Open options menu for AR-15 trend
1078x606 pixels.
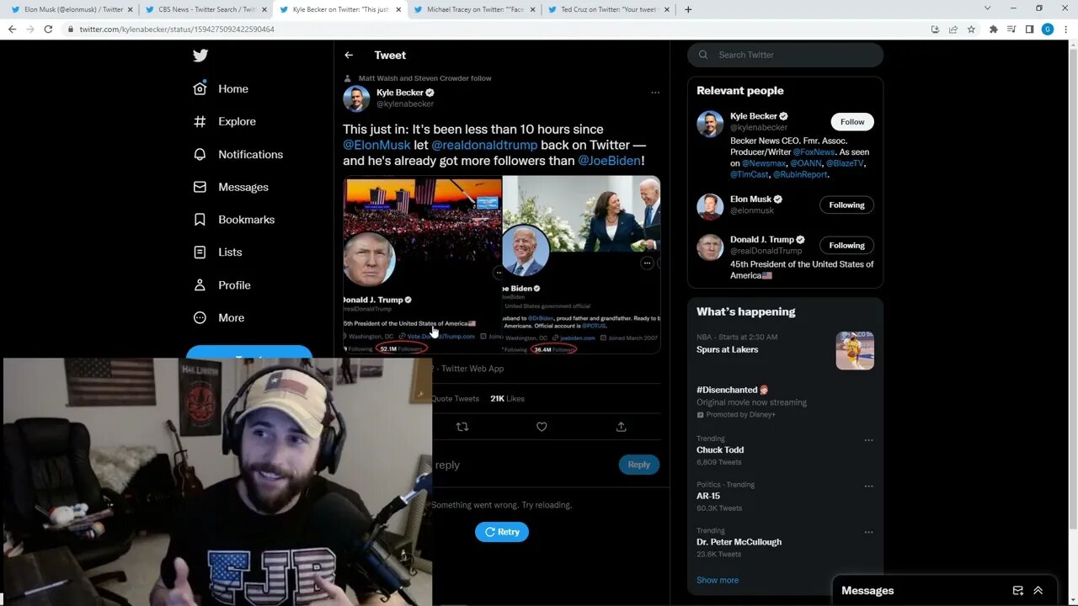(x=868, y=486)
